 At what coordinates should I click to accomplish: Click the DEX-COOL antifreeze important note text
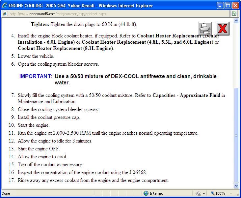(x=135, y=79)
